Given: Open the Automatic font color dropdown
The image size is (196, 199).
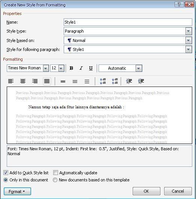Looking at the screenshot, I should pos(139,69).
